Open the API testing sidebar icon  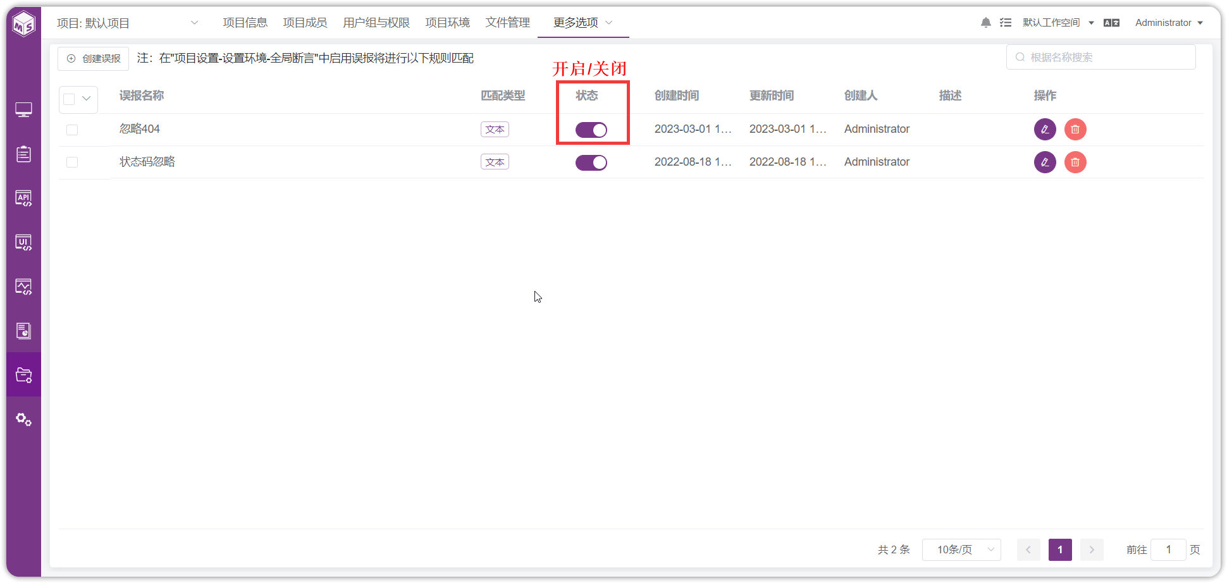[x=23, y=198]
